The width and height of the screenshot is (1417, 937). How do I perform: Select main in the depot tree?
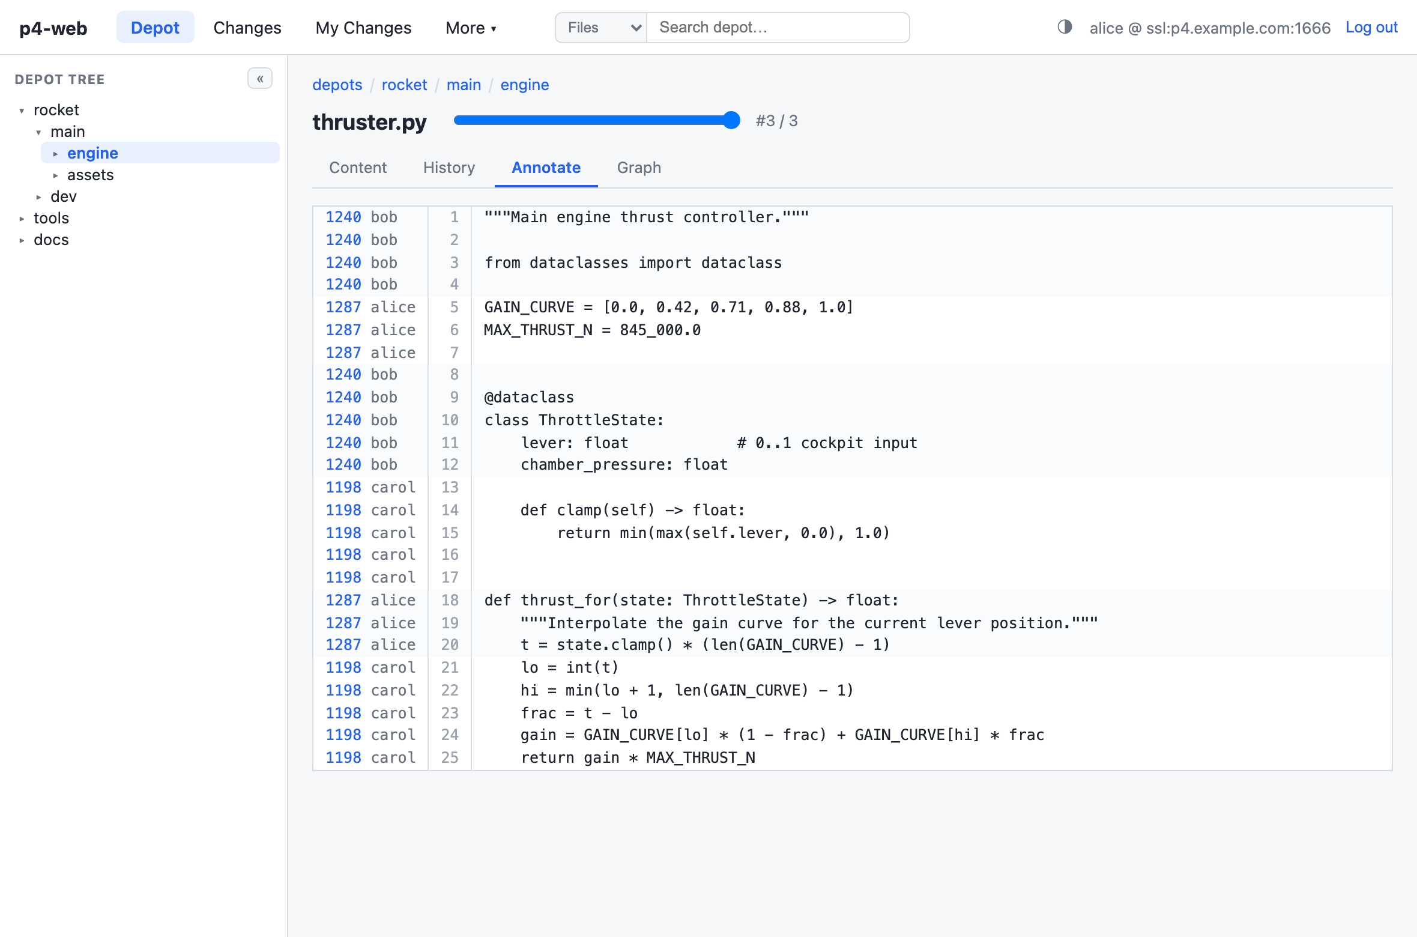(68, 132)
